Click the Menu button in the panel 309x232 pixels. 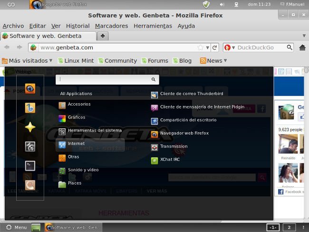(16, 227)
